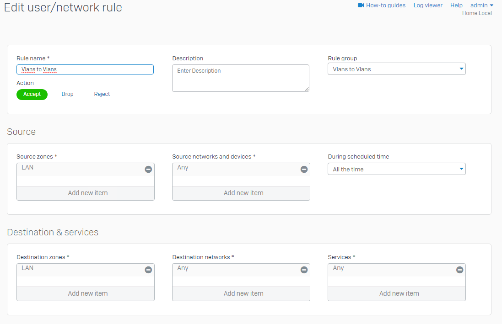Open the admin user menu
Image resolution: width=502 pixels, height=324 pixels.
pos(481,5)
